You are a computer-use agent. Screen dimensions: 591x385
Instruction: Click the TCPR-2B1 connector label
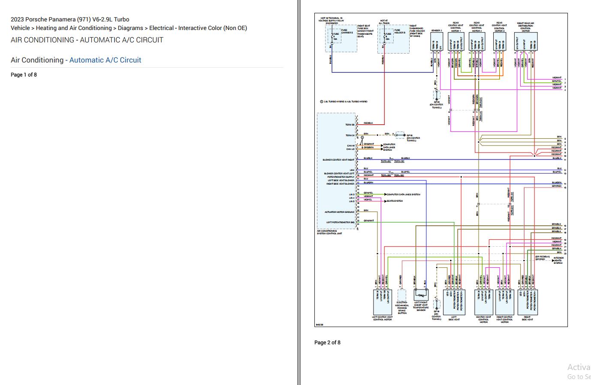click(386, 161)
